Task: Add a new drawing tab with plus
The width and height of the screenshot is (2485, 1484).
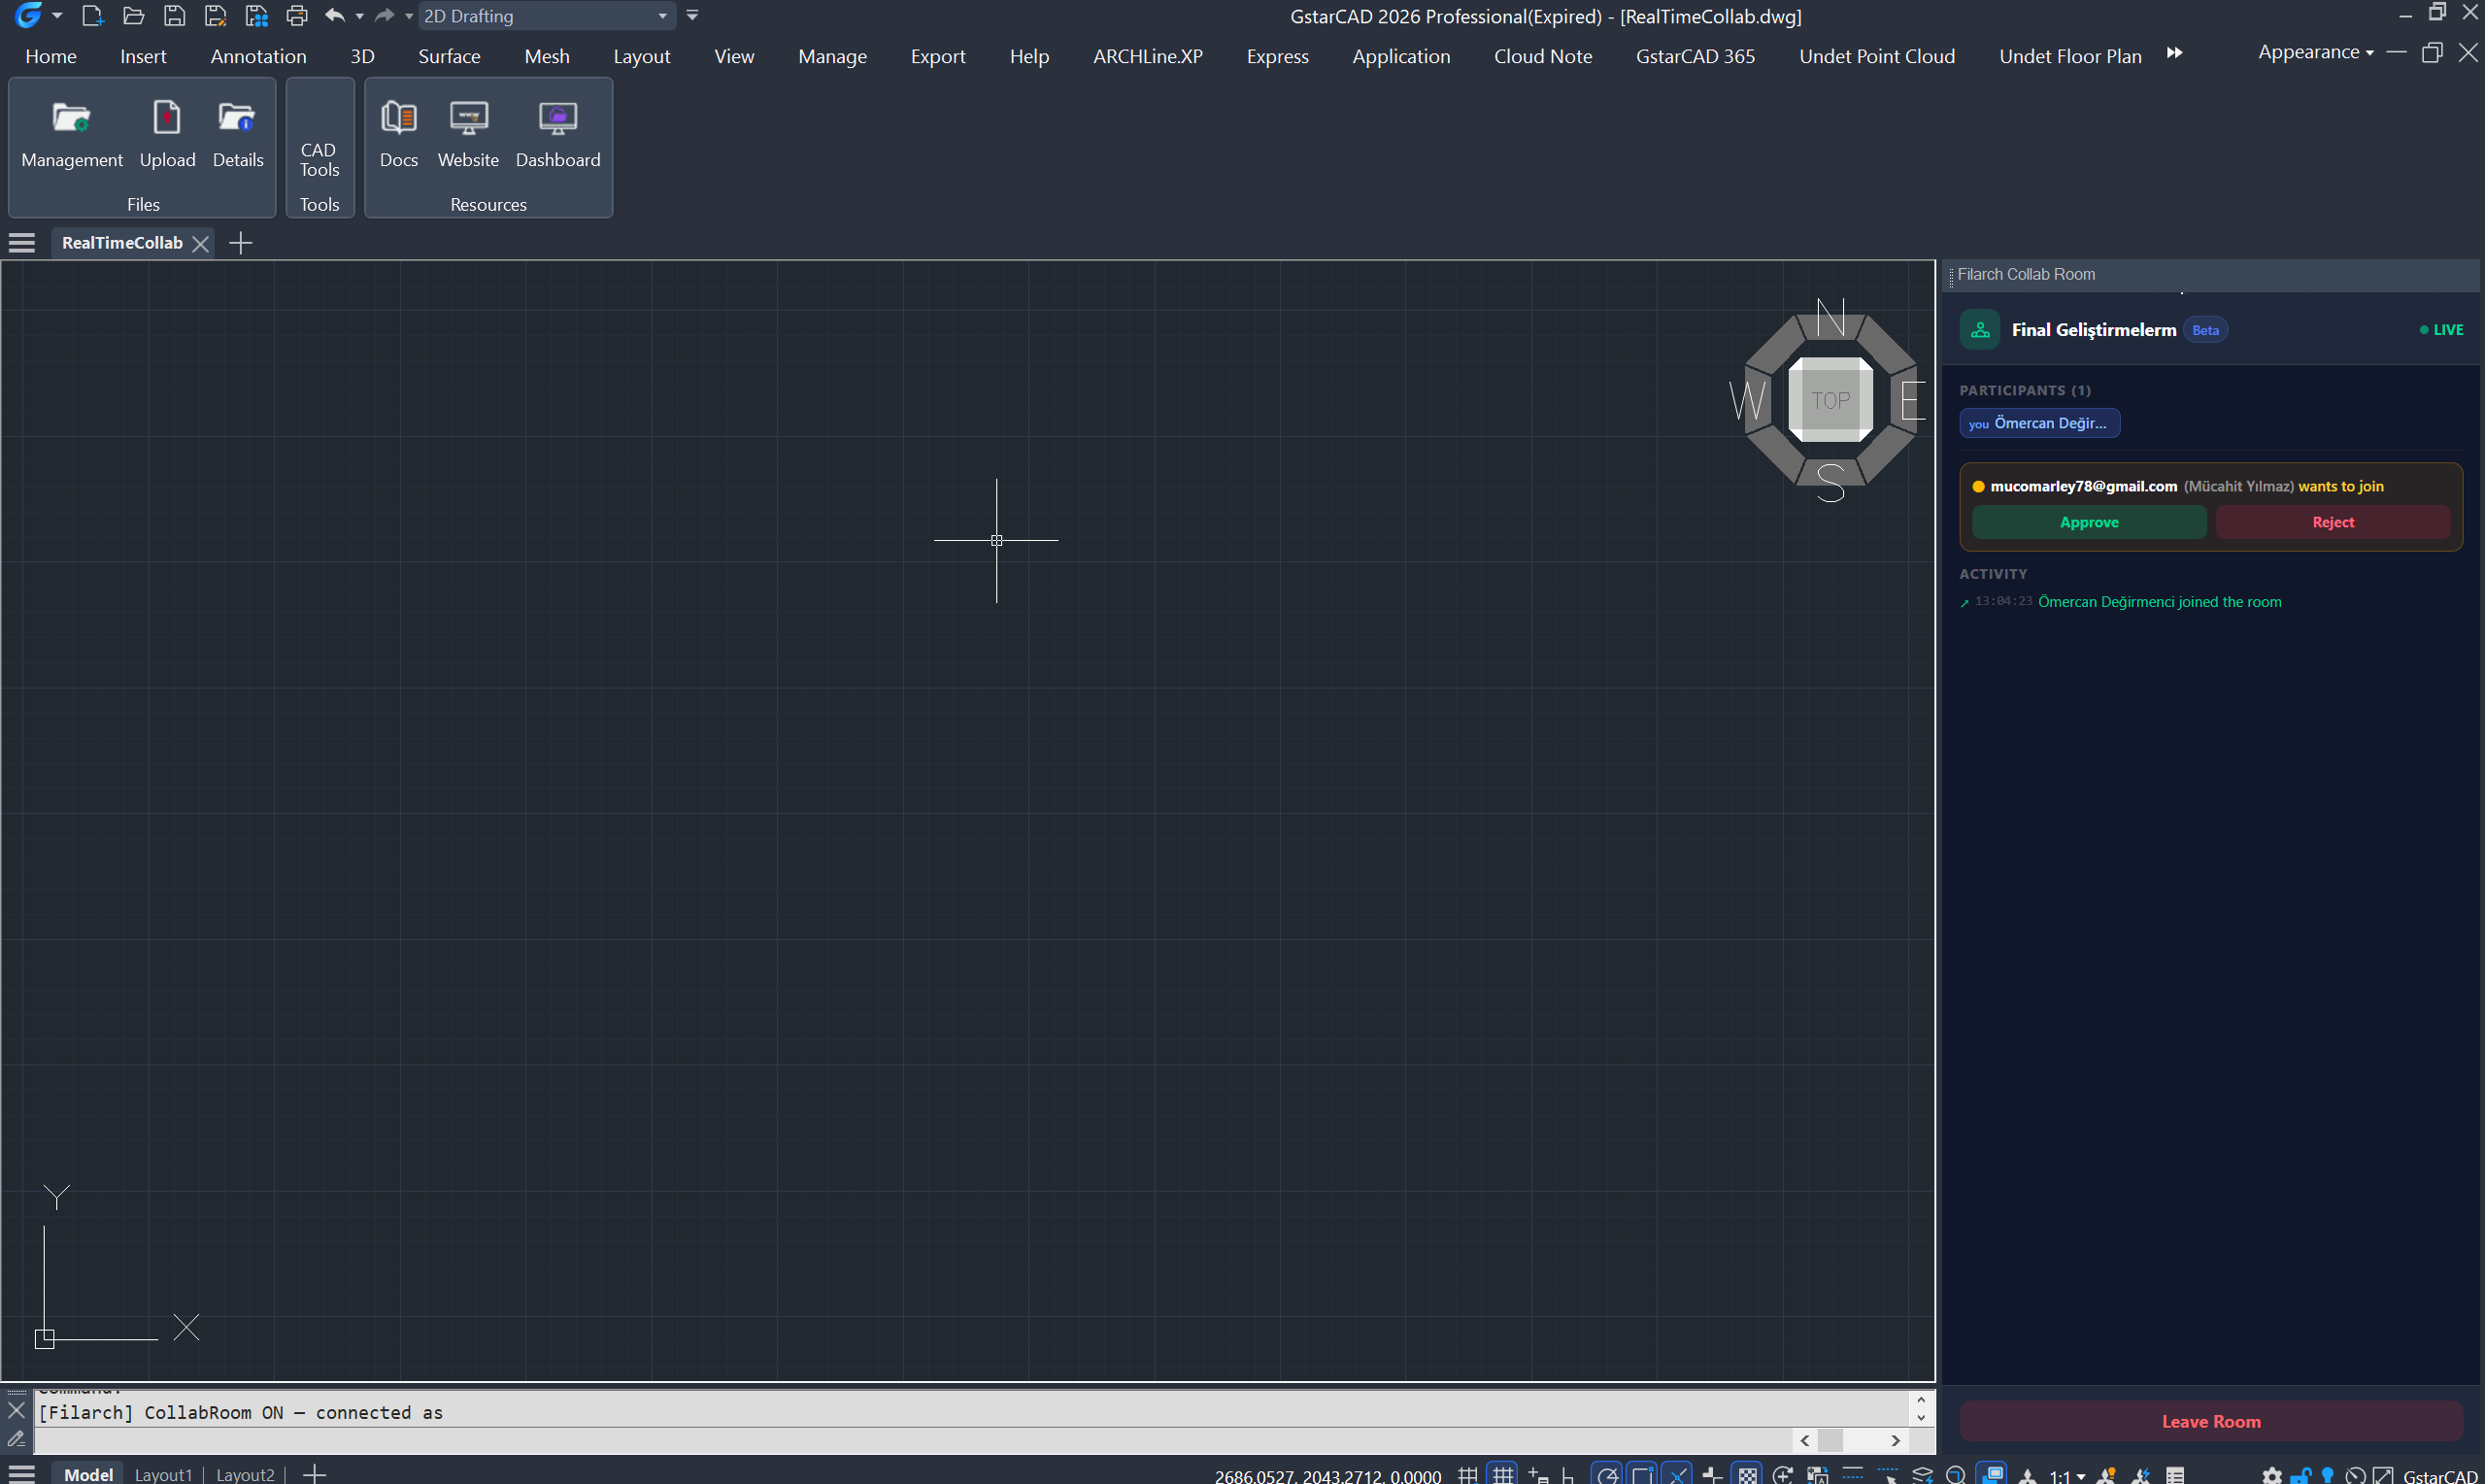Action: pyautogui.click(x=240, y=242)
